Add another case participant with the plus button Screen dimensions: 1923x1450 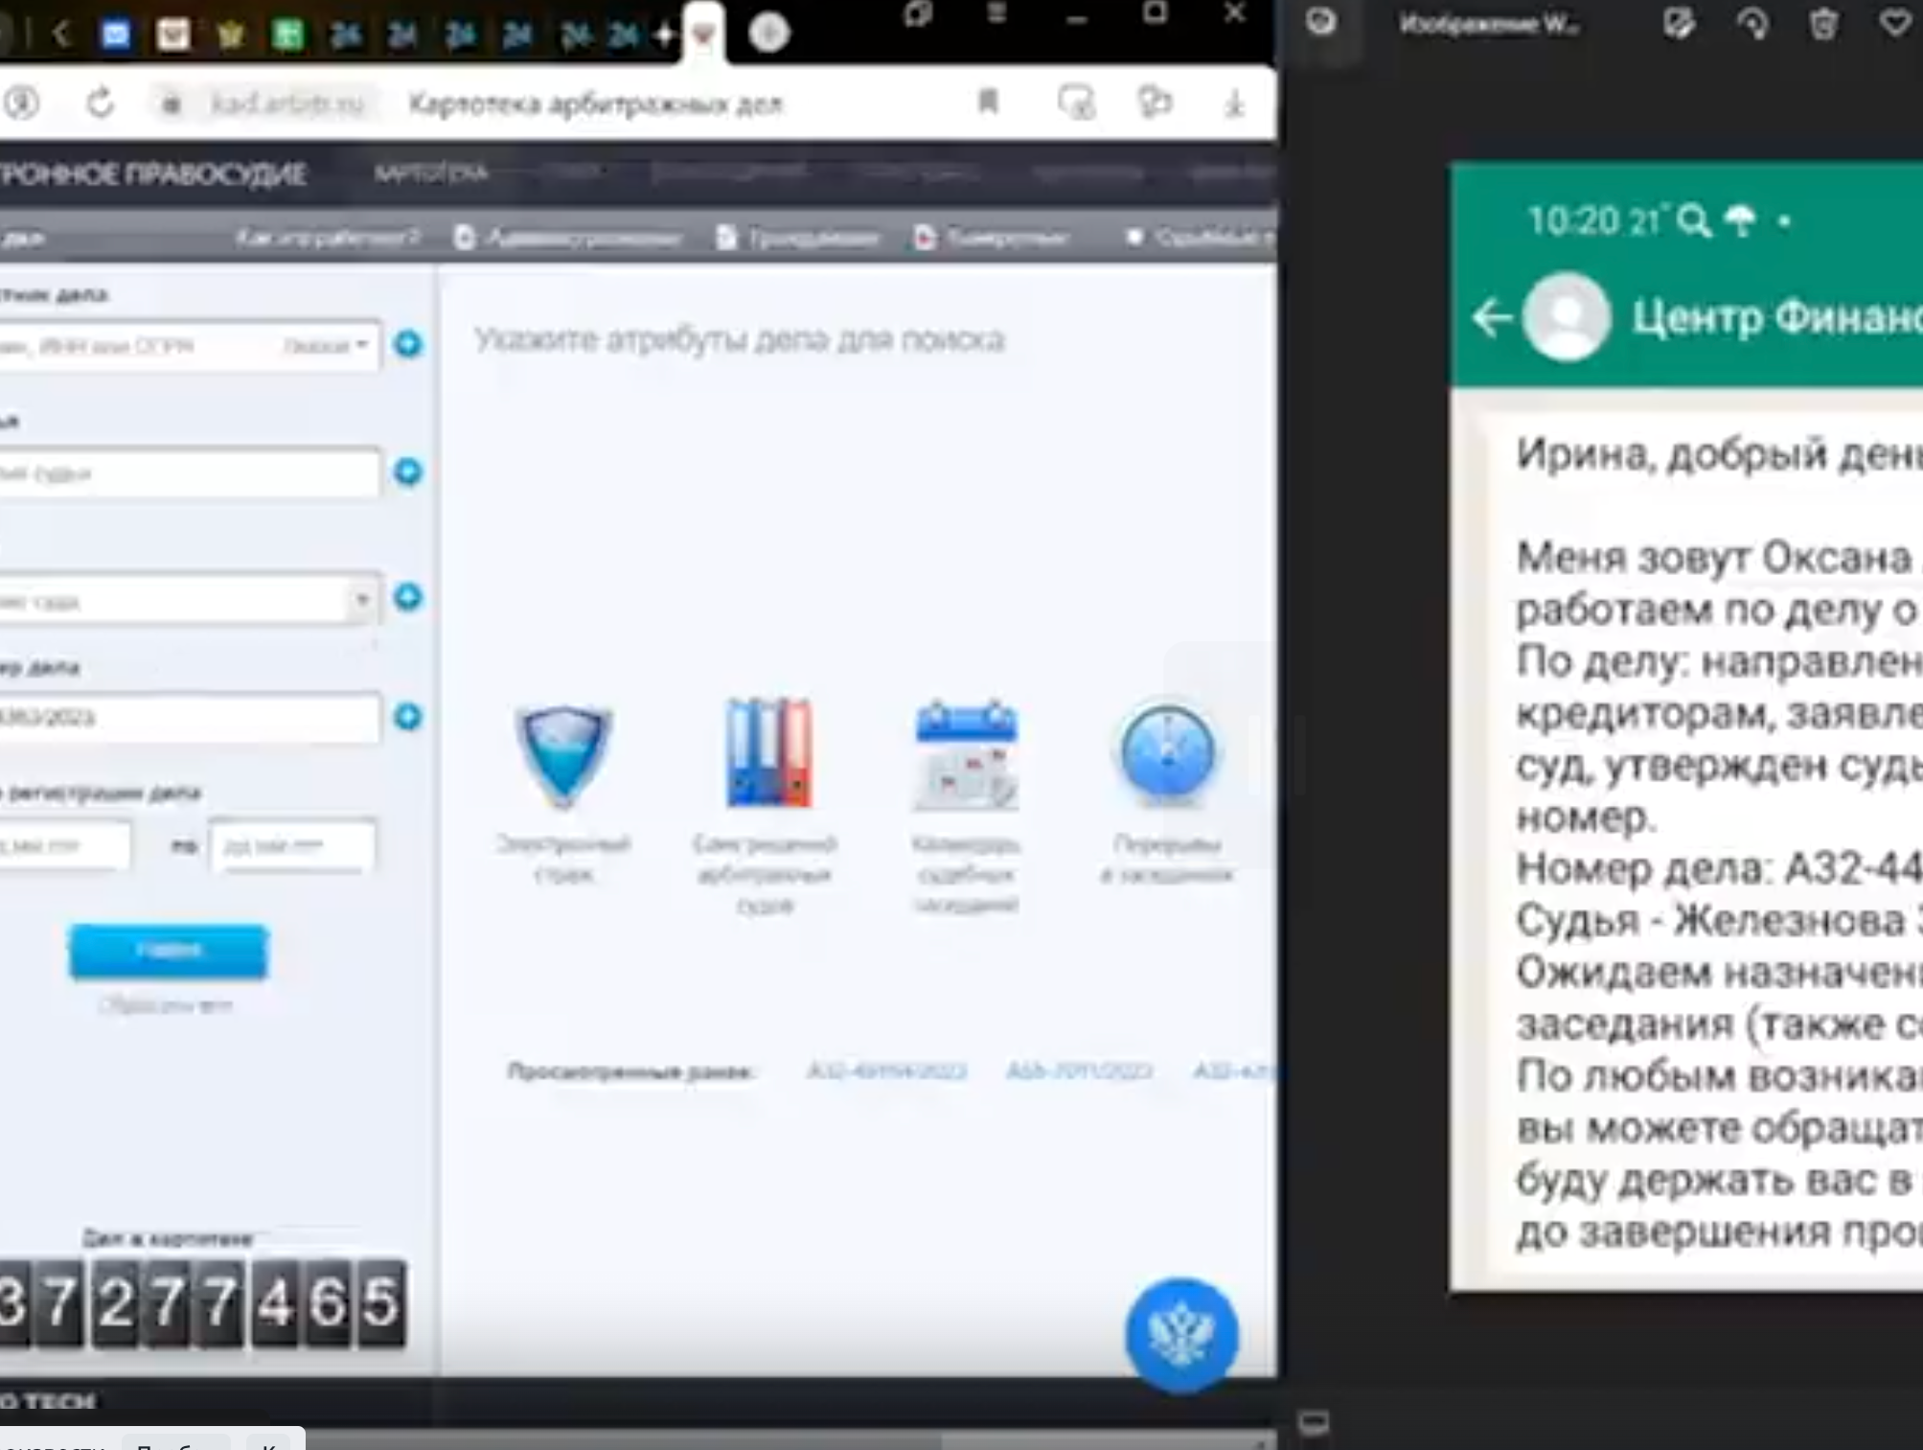pos(408,344)
